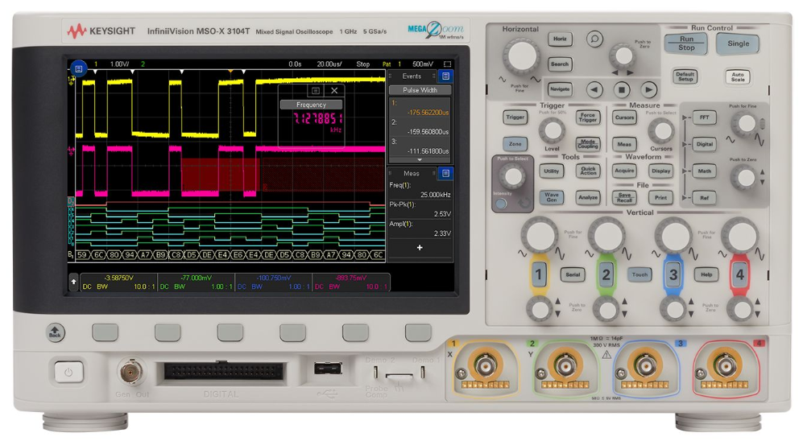Click the Acquire key

click(x=624, y=171)
